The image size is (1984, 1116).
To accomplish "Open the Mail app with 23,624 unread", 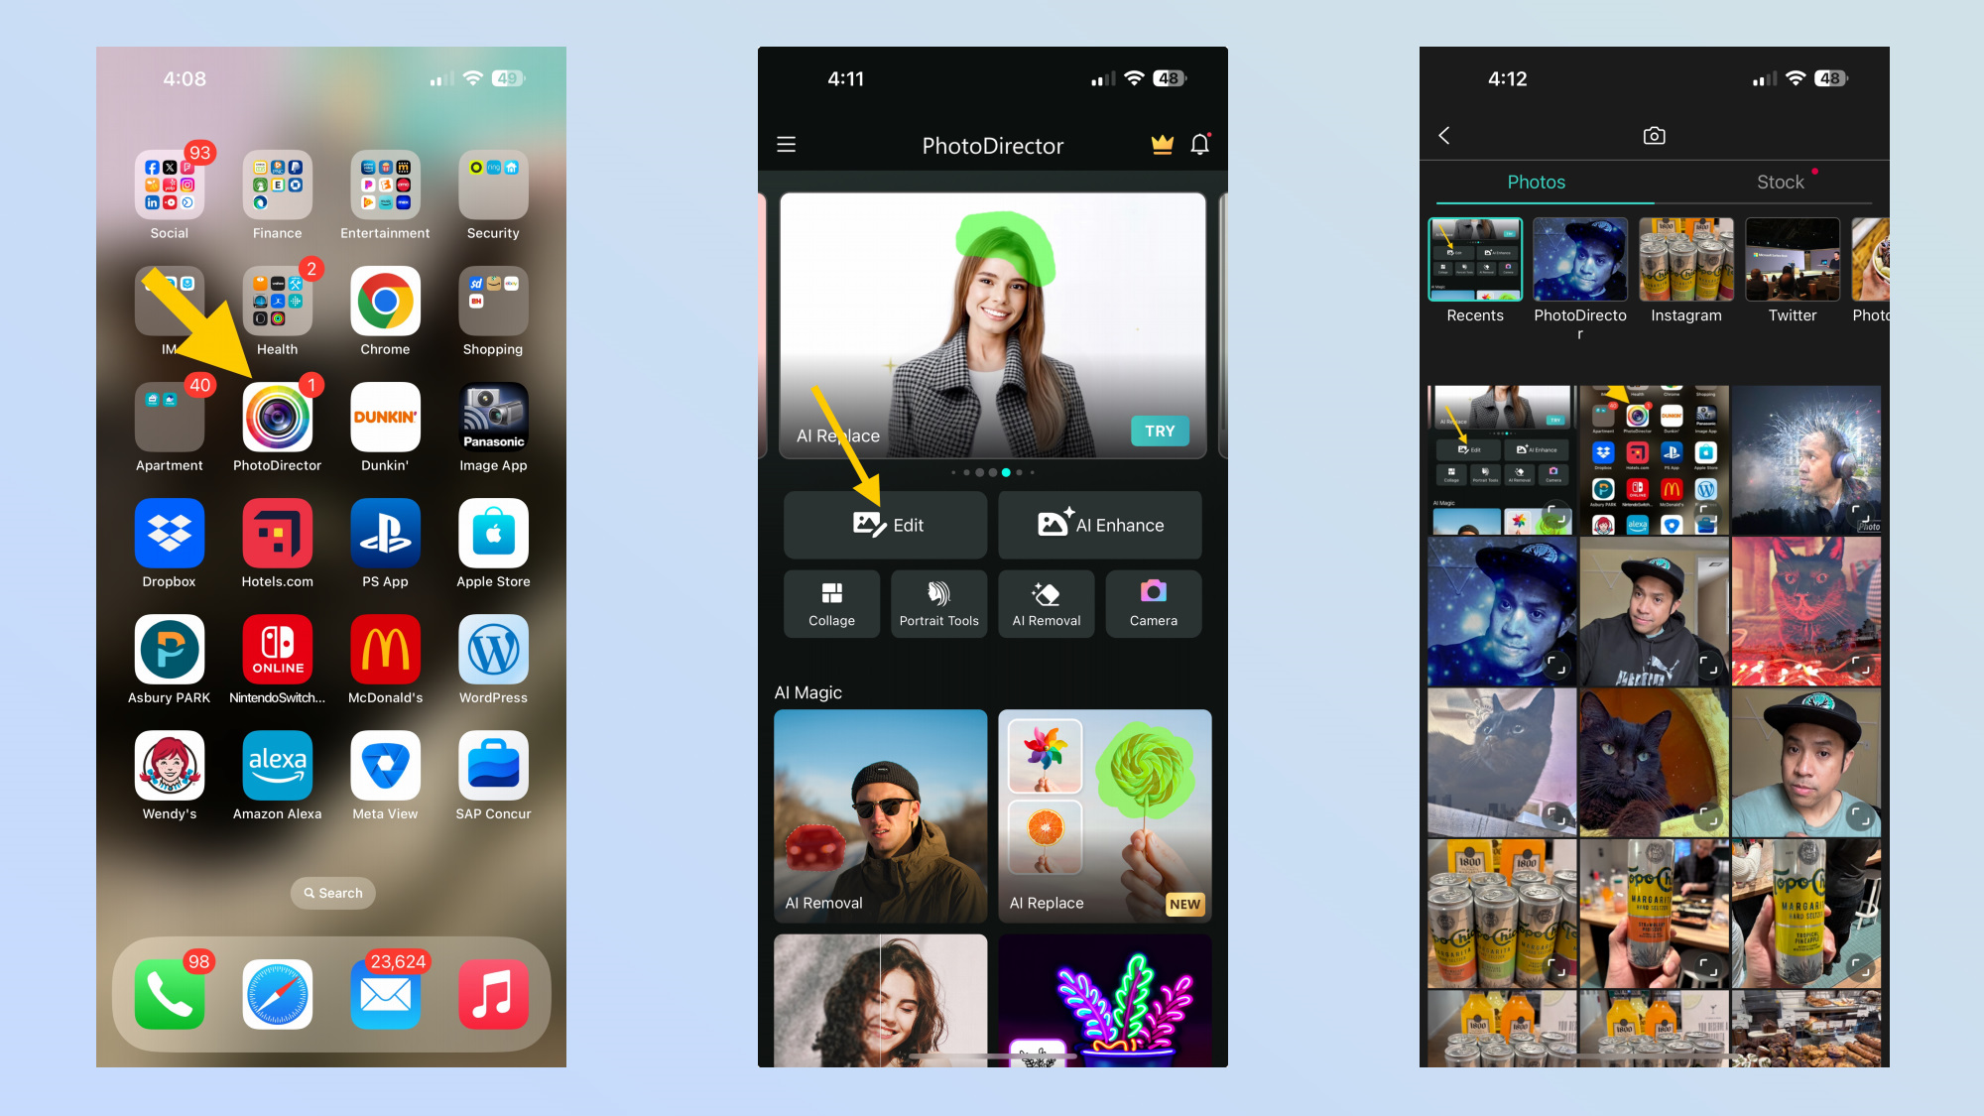I will tap(384, 997).
